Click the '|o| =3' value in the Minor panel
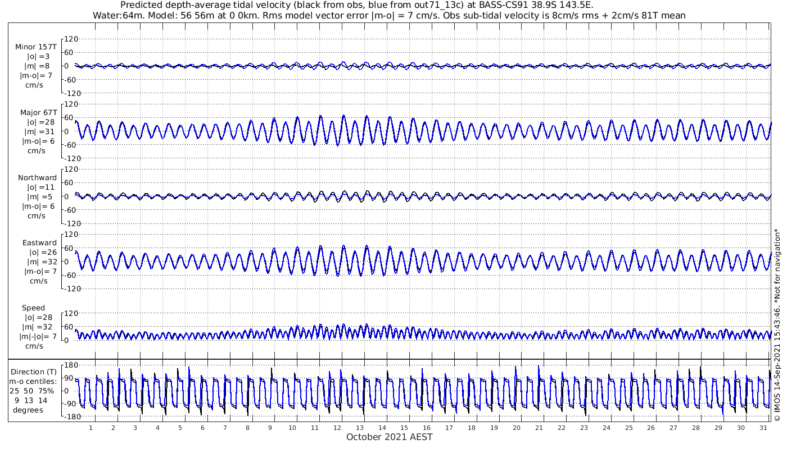Viewport: 787px width, 449px height. point(39,57)
